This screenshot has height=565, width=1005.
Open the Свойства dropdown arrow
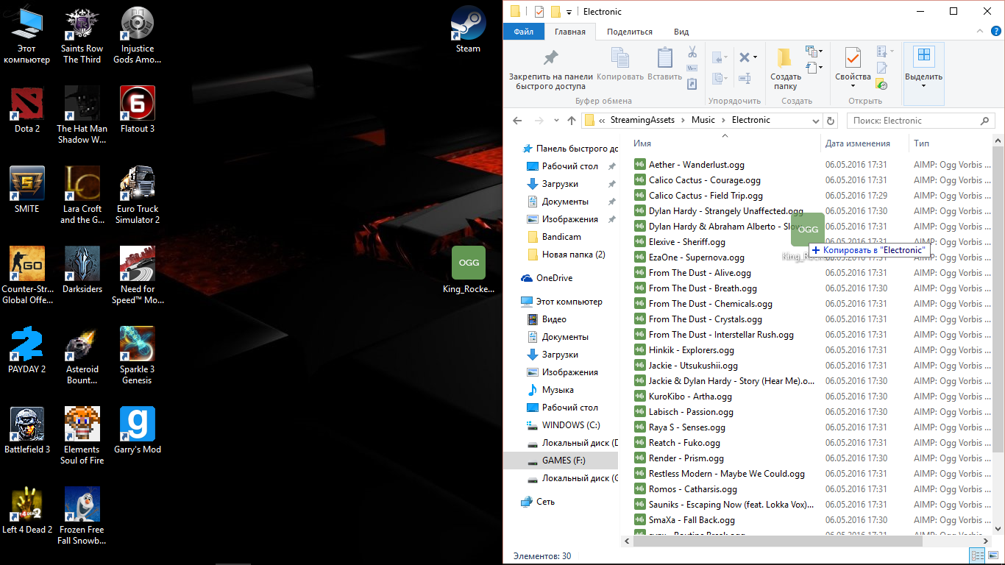click(x=853, y=86)
